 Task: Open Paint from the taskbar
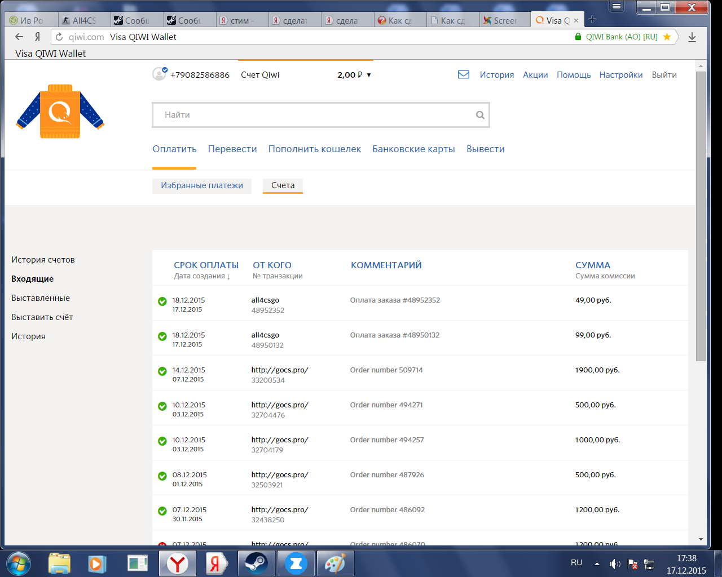[x=336, y=563]
